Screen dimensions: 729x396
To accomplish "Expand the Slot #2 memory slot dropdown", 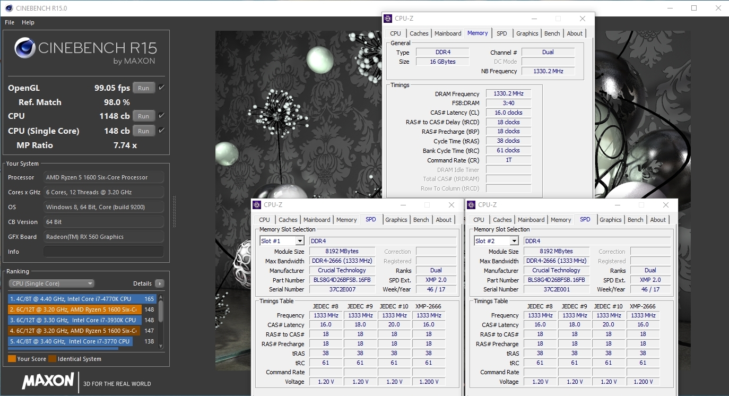I will (514, 241).
